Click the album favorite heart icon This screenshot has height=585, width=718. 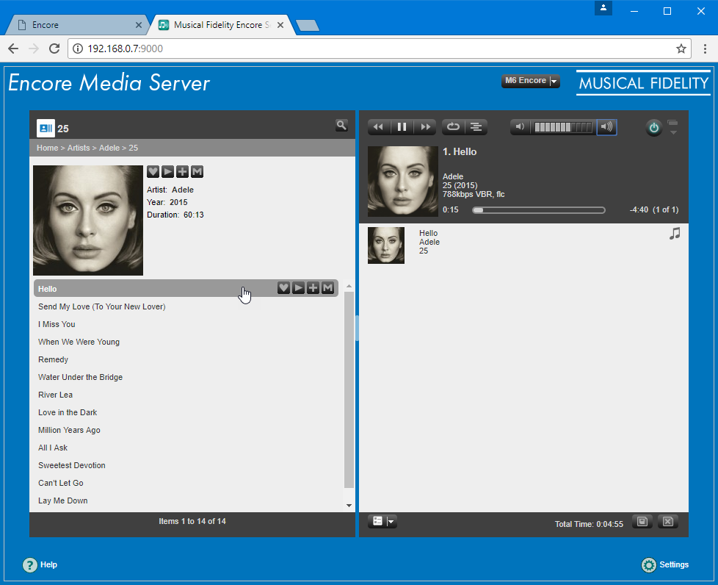click(153, 171)
